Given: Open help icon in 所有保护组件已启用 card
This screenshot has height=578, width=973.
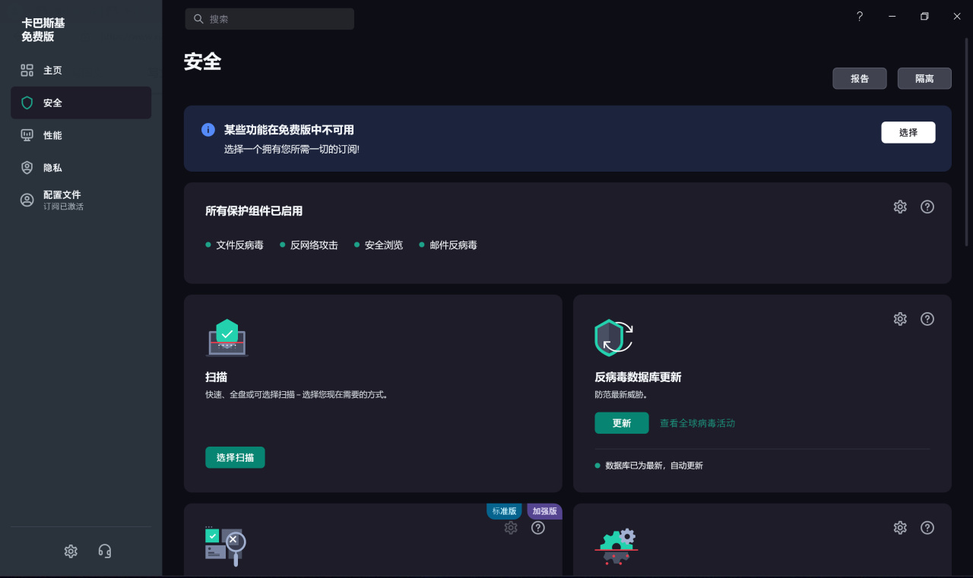Looking at the screenshot, I should pos(927,207).
